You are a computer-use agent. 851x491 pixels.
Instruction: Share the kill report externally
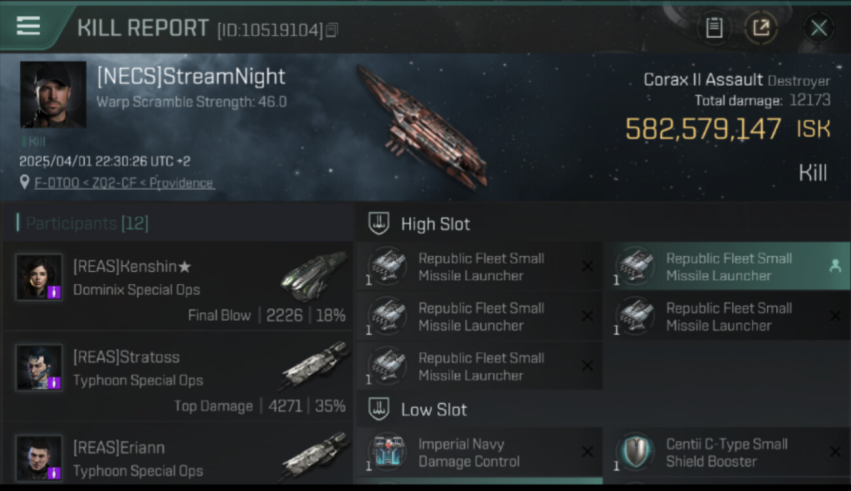coord(761,27)
